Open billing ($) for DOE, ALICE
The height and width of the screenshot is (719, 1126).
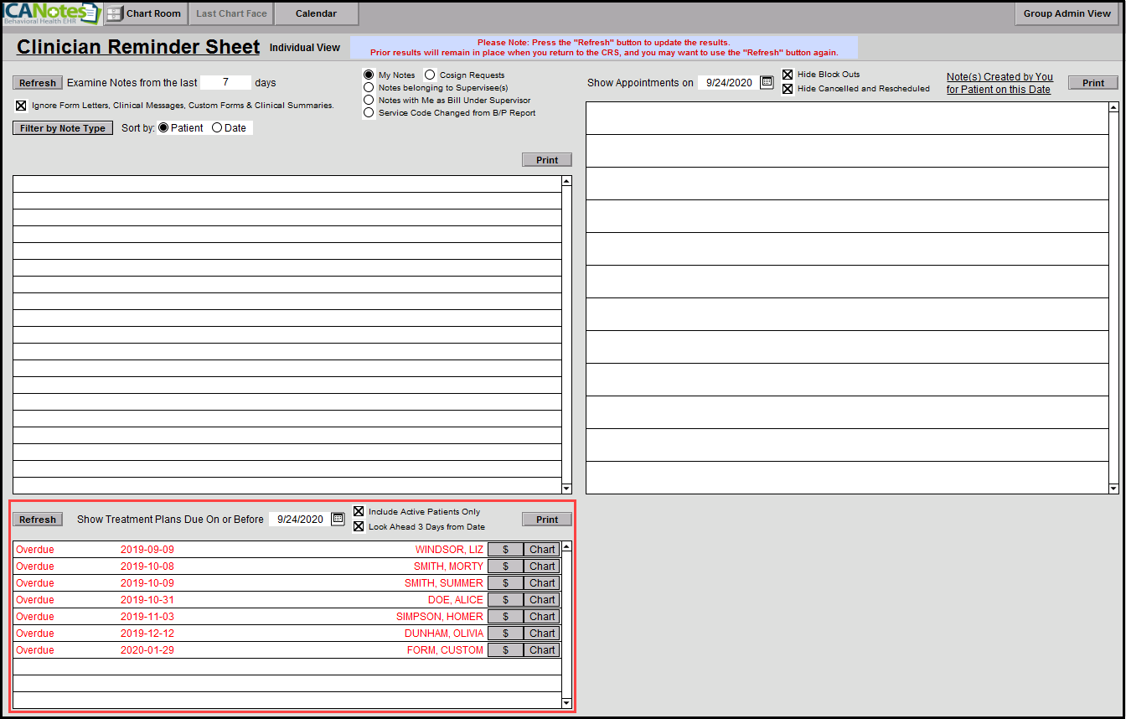click(505, 600)
